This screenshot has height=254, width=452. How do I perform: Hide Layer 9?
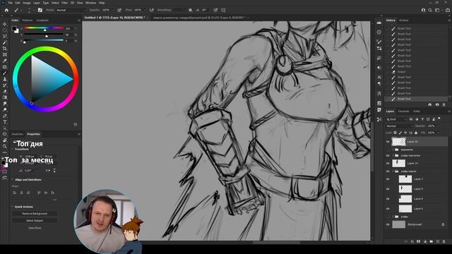coord(388,189)
